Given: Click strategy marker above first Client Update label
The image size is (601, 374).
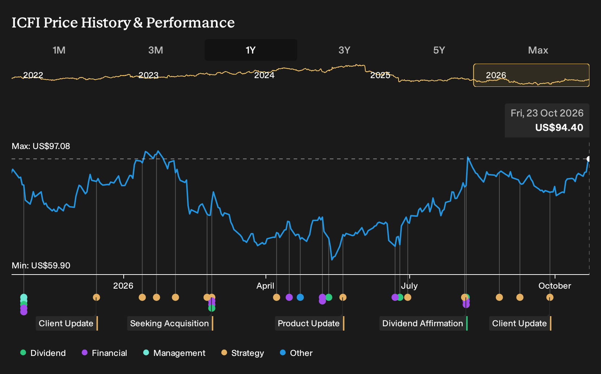Looking at the screenshot, I should pos(96,297).
